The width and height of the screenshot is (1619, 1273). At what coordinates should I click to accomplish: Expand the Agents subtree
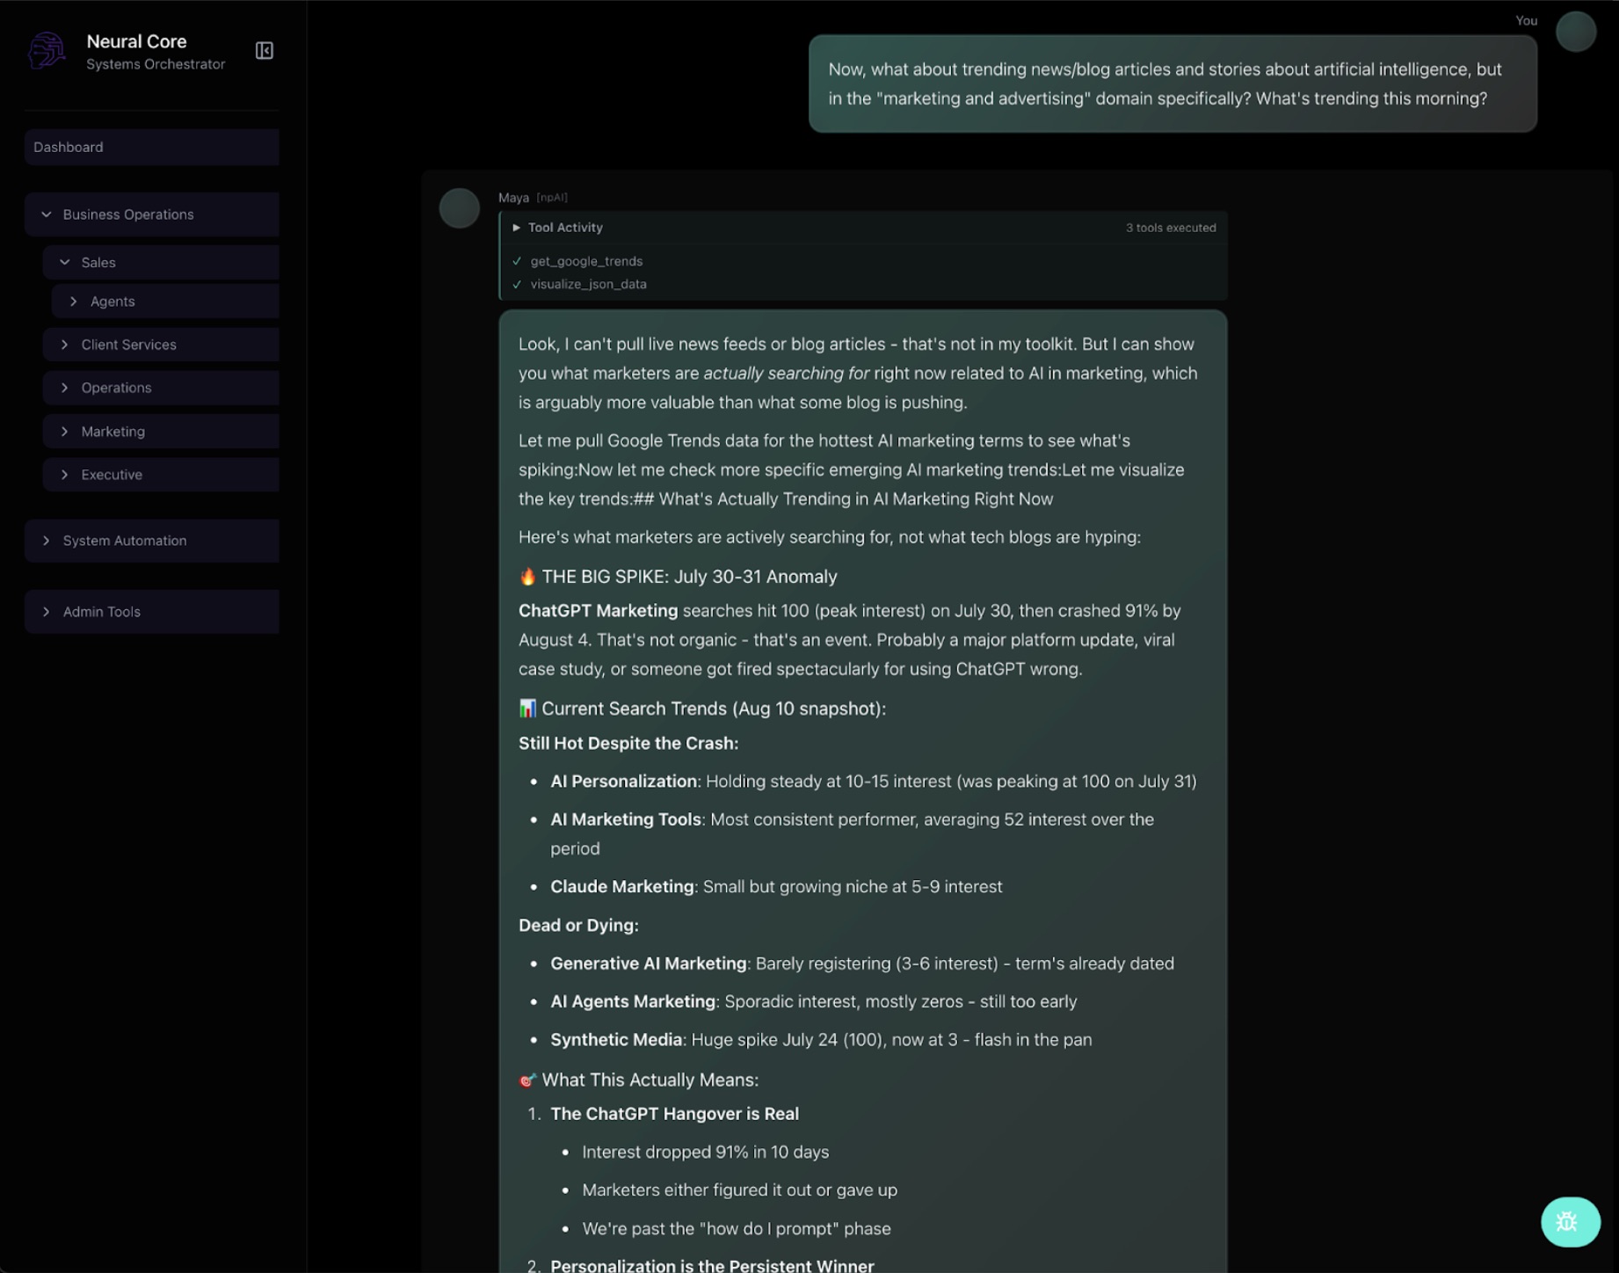(x=74, y=302)
